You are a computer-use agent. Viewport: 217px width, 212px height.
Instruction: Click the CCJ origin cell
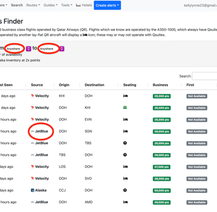tap(62, 190)
